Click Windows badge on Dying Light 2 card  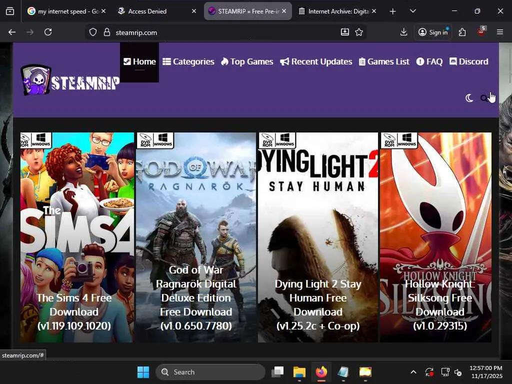285,140
